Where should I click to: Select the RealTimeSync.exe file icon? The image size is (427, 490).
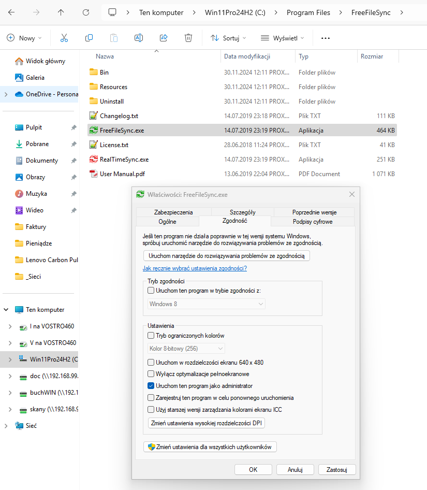tap(93, 160)
